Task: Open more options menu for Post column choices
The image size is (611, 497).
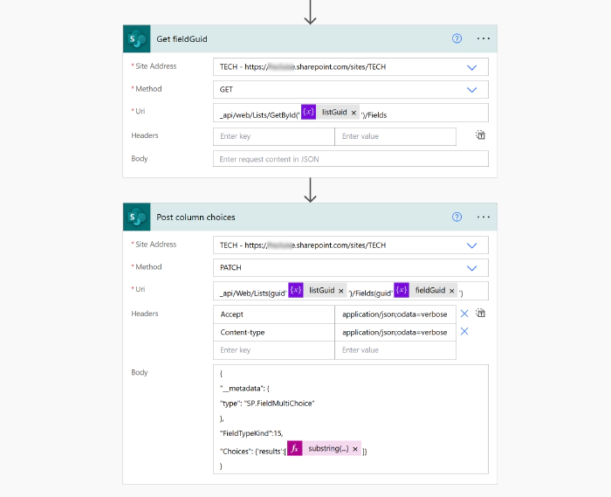Action: [484, 217]
